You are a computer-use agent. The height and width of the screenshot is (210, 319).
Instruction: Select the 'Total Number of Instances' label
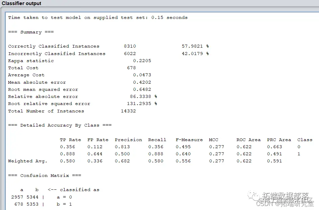tap(46, 111)
